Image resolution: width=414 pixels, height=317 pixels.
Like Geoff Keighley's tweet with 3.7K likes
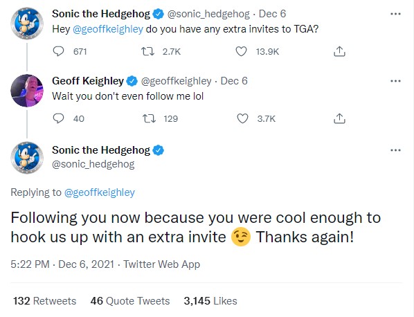[242, 118]
